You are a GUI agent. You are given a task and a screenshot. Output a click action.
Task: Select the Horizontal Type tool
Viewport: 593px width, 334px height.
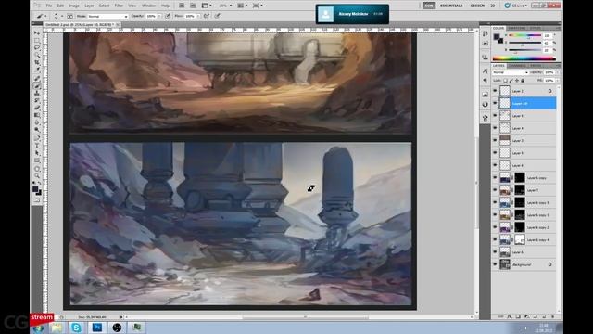coord(37,146)
